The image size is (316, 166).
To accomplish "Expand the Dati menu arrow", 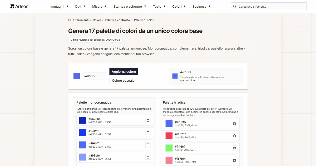I will [84, 6].
